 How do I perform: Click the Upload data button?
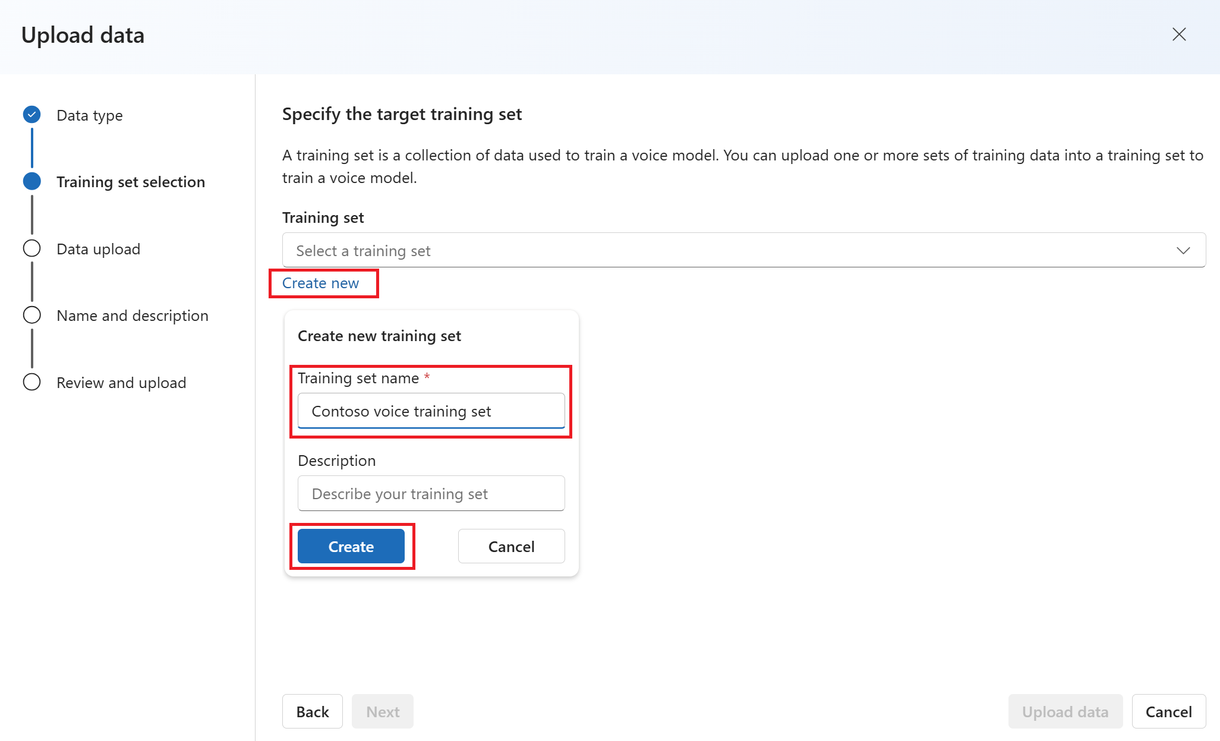tap(1065, 711)
